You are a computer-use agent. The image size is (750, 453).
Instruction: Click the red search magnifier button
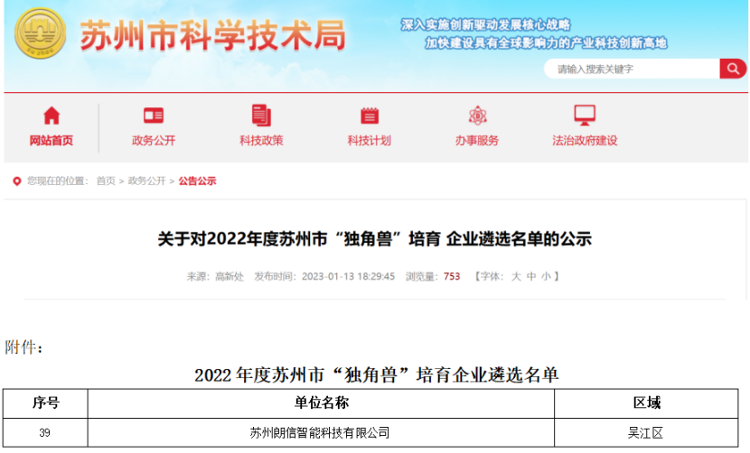732,69
